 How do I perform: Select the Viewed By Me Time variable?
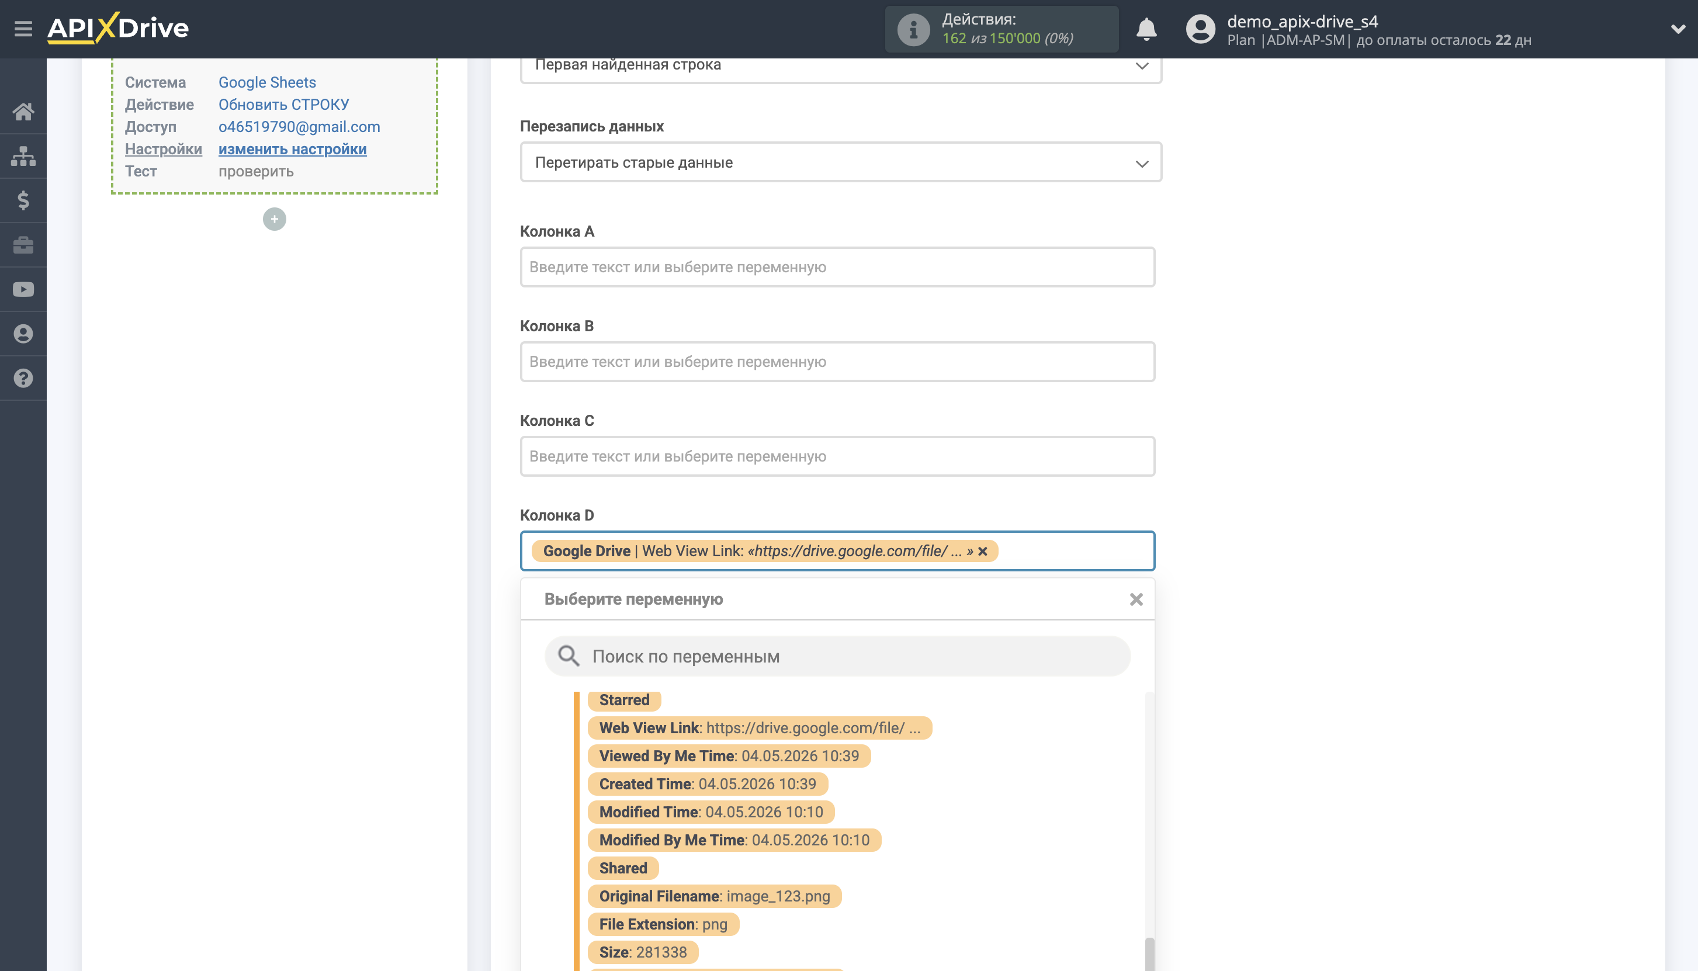click(729, 755)
